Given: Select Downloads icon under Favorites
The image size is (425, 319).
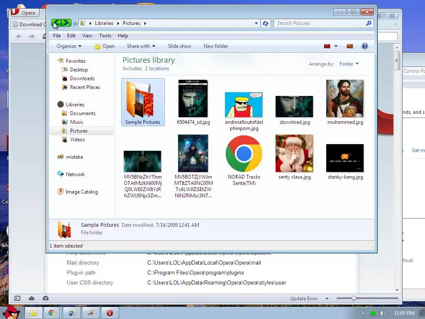Looking at the screenshot, I should (64, 79).
